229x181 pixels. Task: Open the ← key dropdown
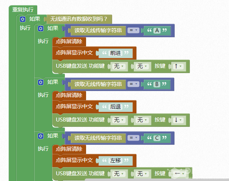180,174
